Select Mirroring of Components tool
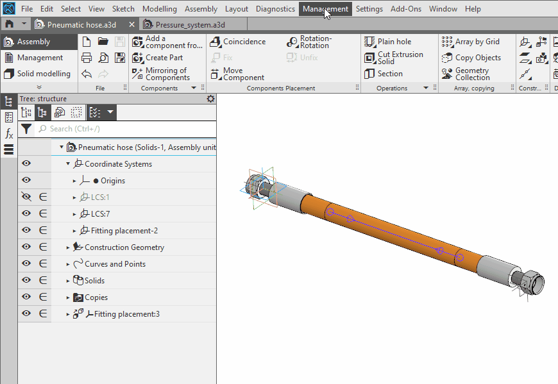The width and height of the screenshot is (558, 384). [137, 74]
